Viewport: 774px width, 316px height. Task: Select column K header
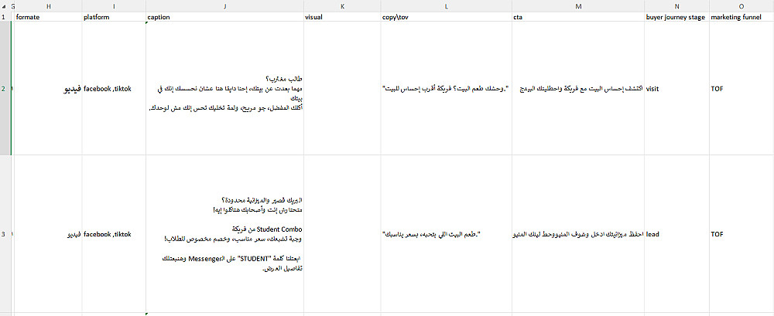pos(343,6)
